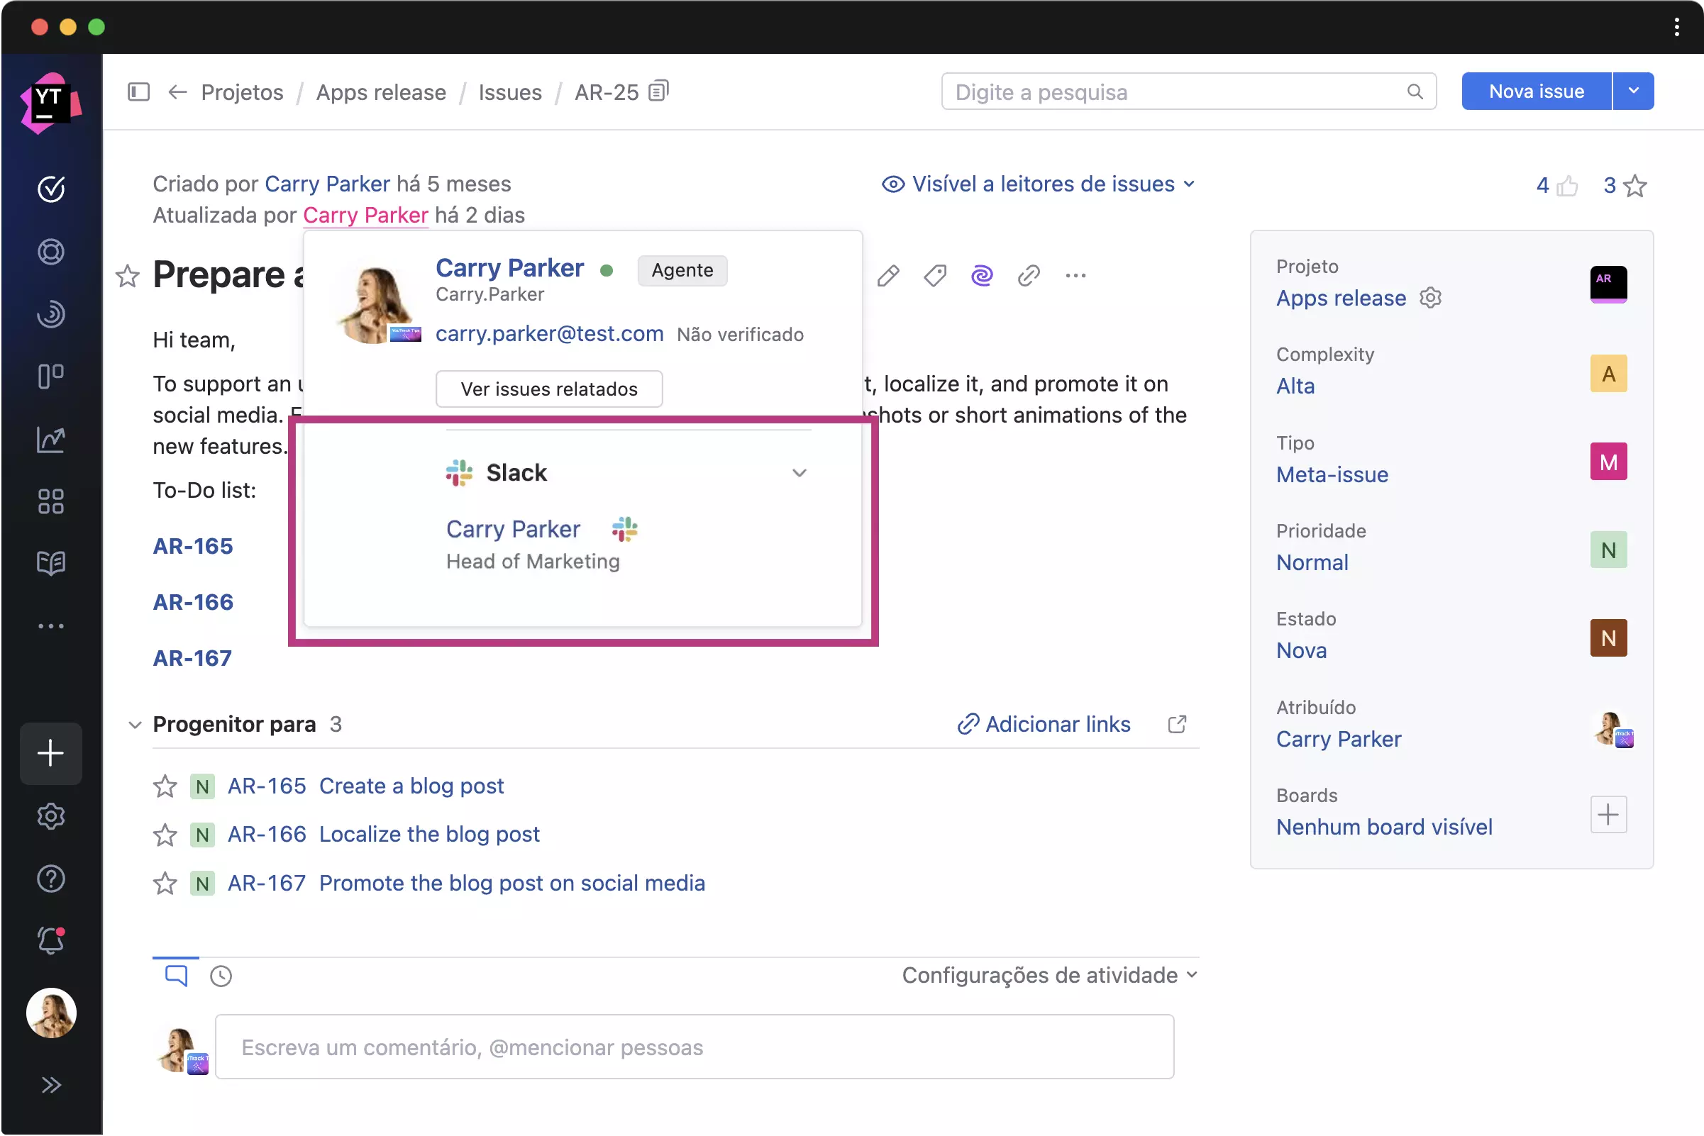Open Reports chart icon in sidebar

[x=51, y=439]
